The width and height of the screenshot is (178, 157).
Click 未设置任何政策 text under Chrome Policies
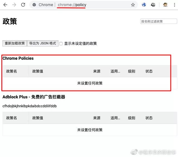coord(90,83)
